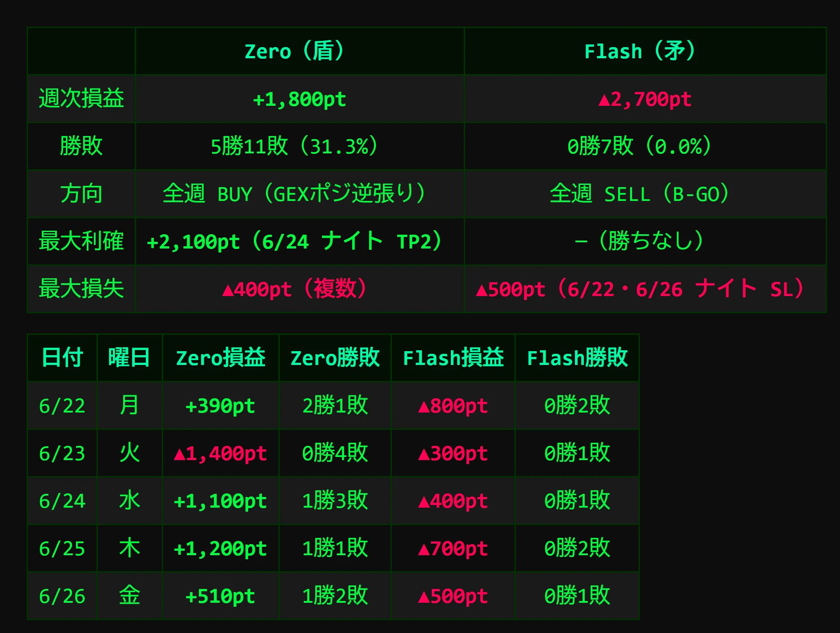Click the 'Zero（盾）' column header
The image size is (840, 633).
[300, 51]
